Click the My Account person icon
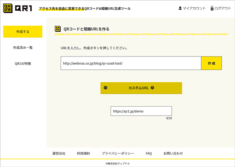 click(x=180, y=8)
